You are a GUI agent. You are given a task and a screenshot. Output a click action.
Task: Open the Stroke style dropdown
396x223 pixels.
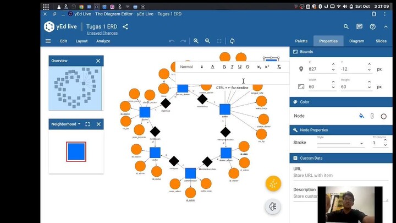[340, 143]
